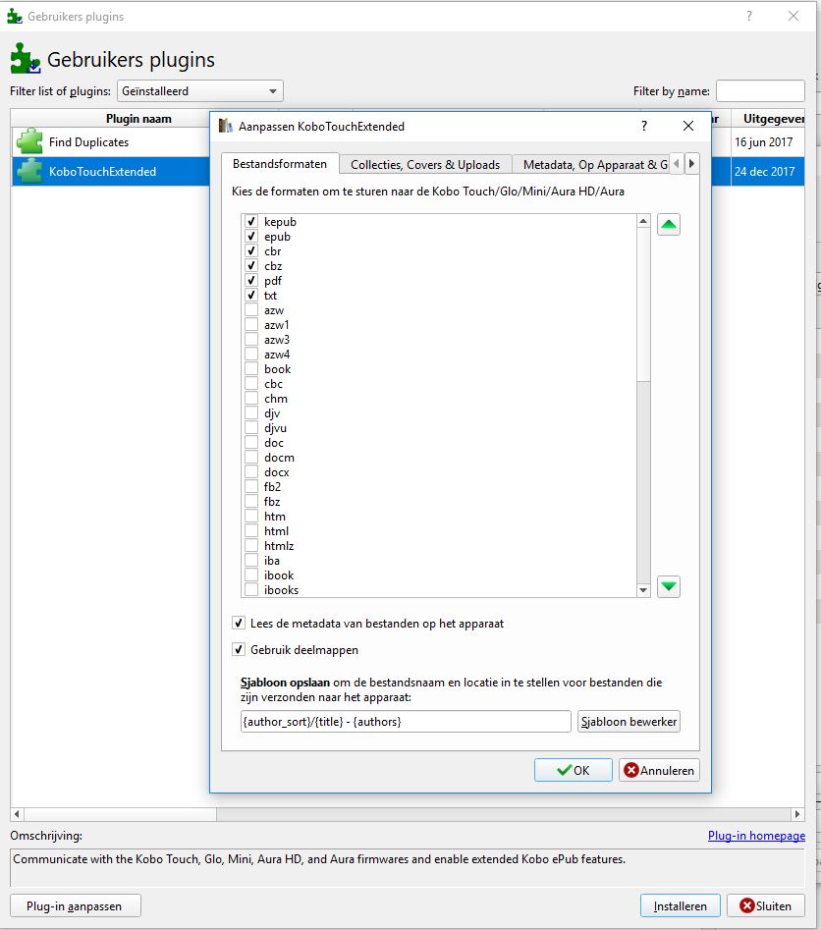Uncheck the cbz format checkbox
Screen dimensions: 821x930
(x=251, y=266)
